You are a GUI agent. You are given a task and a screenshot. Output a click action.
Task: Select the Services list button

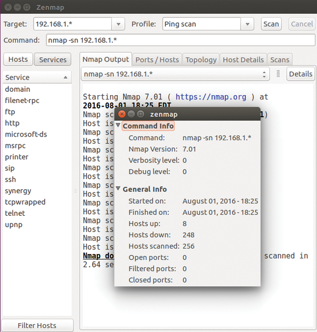[53, 60]
